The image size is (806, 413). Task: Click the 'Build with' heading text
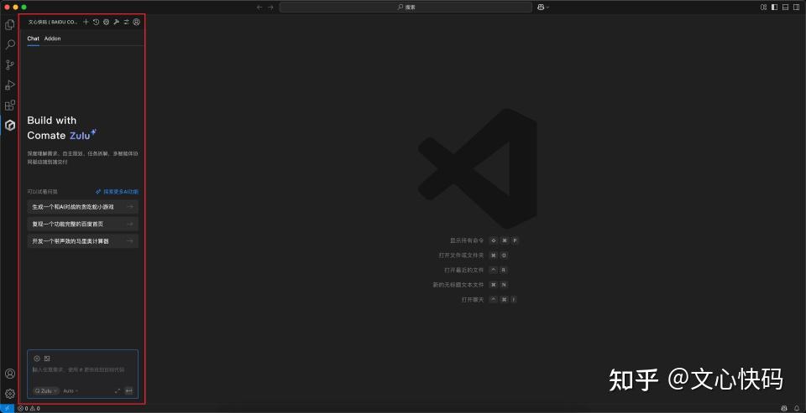coord(52,121)
